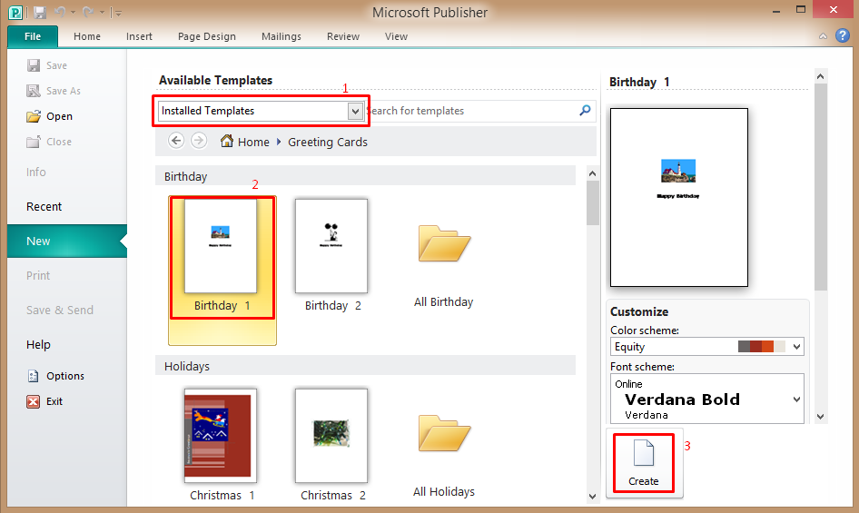
Task: Select the Christmas 2 template thumbnail
Action: click(331, 436)
